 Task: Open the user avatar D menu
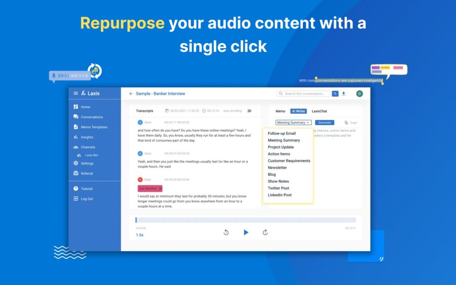point(359,94)
